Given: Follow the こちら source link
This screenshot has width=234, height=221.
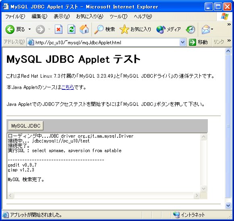Looking at the screenshot, I should [x=68, y=87].
